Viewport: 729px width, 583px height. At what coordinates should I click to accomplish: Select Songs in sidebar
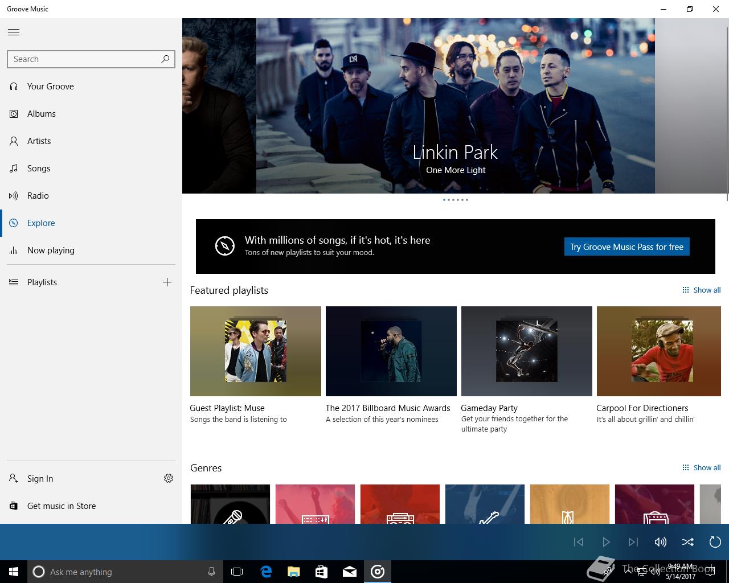91,169
